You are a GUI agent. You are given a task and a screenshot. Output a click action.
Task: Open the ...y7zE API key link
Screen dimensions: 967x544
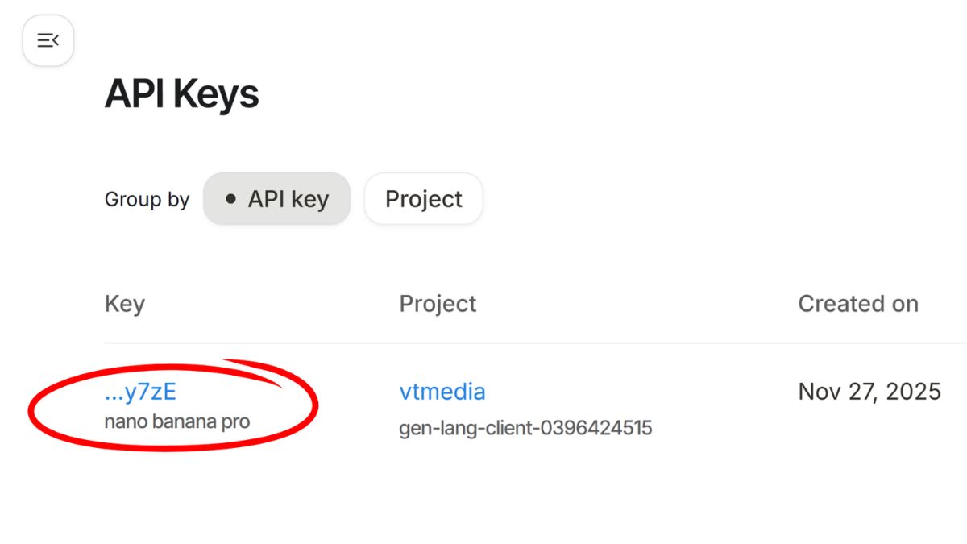(x=140, y=392)
